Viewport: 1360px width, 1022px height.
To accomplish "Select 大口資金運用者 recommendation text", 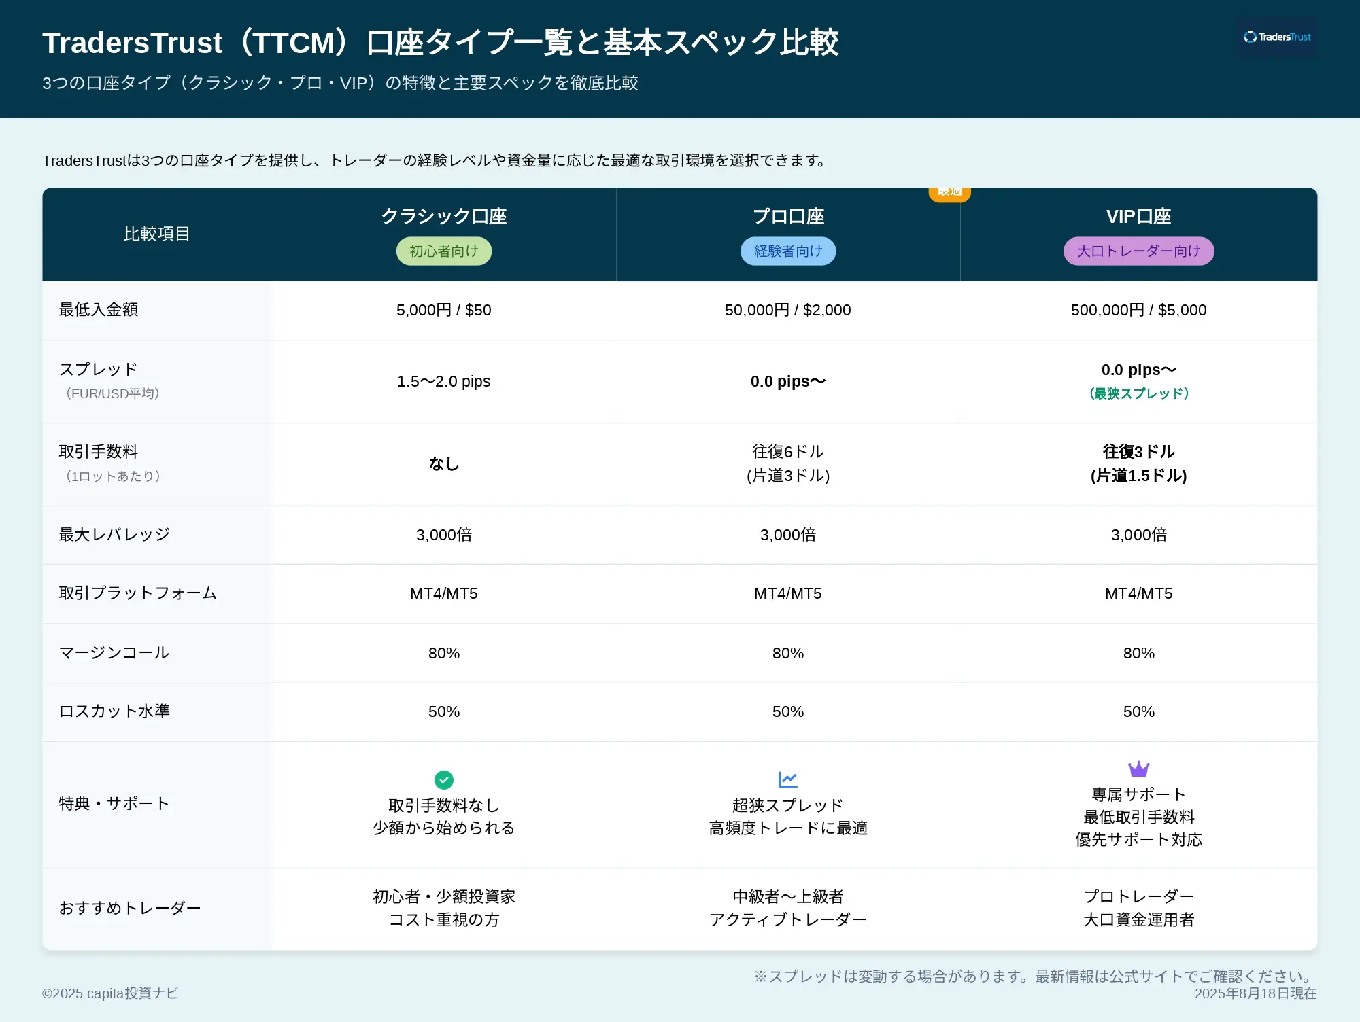I will (x=1138, y=919).
